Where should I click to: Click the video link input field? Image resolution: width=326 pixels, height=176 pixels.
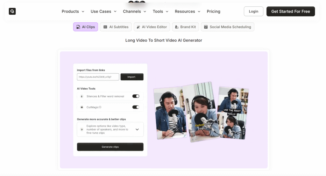pos(98,77)
